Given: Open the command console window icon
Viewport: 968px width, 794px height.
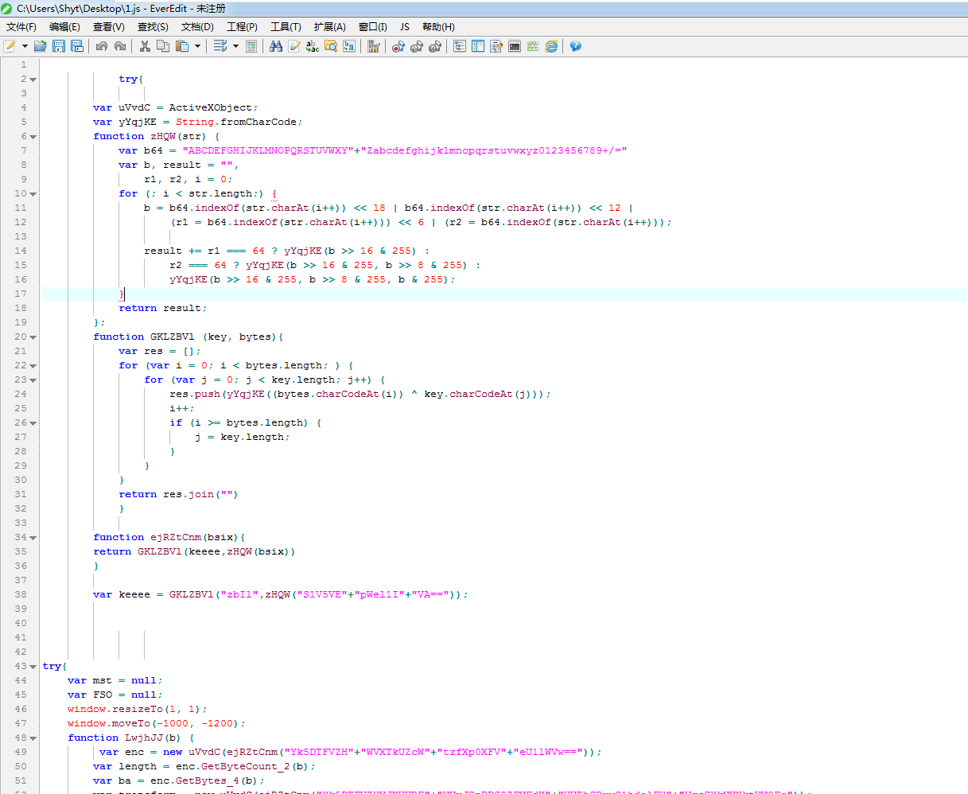Looking at the screenshot, I should tap(515, 46).
